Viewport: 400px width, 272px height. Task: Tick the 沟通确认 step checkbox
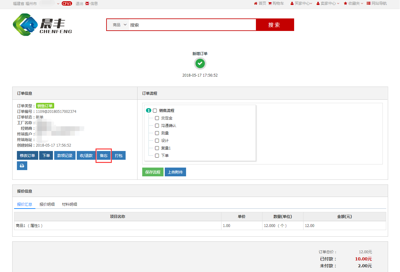(x=157, y=126)
